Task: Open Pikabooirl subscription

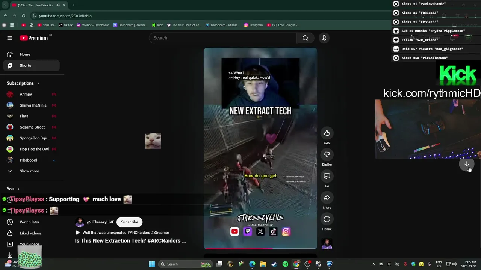Action: tap(32, 160)
